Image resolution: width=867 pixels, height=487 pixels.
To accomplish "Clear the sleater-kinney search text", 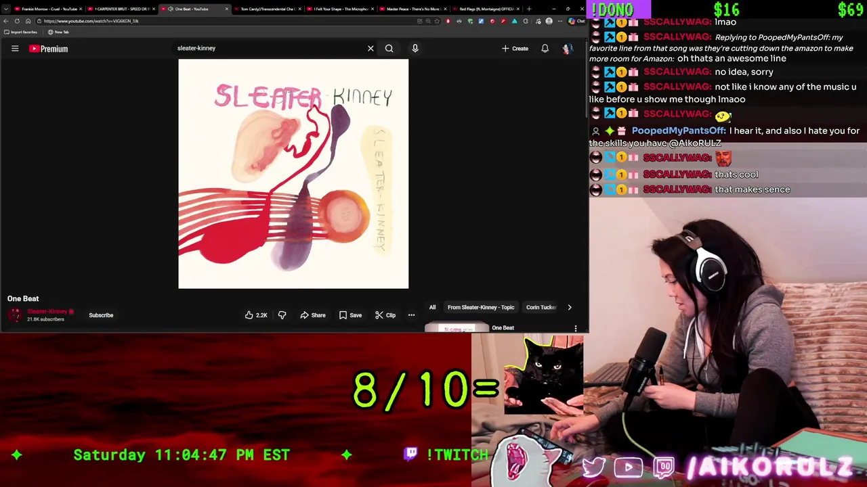I will click(371, 48).
